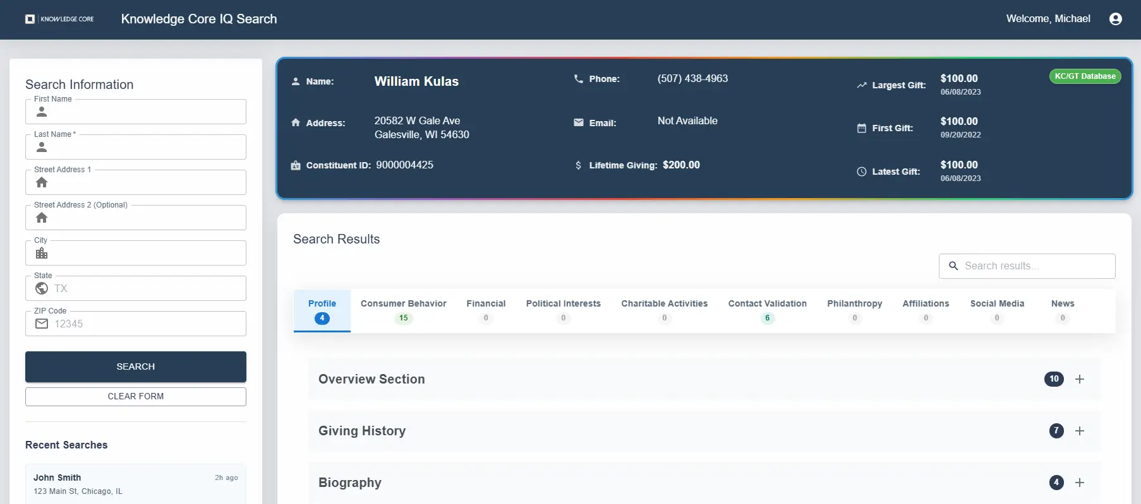Open the John Smith recent search
The height and width of the screenshot is (504, 1141).
[x=135, y=484]
